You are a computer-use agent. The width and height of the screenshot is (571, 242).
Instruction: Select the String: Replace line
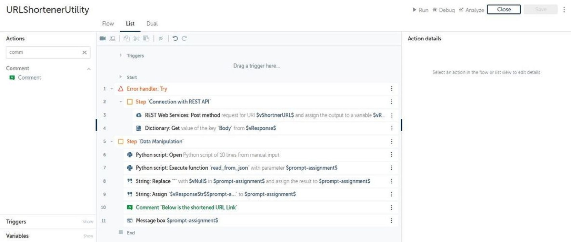coord(261,181)
